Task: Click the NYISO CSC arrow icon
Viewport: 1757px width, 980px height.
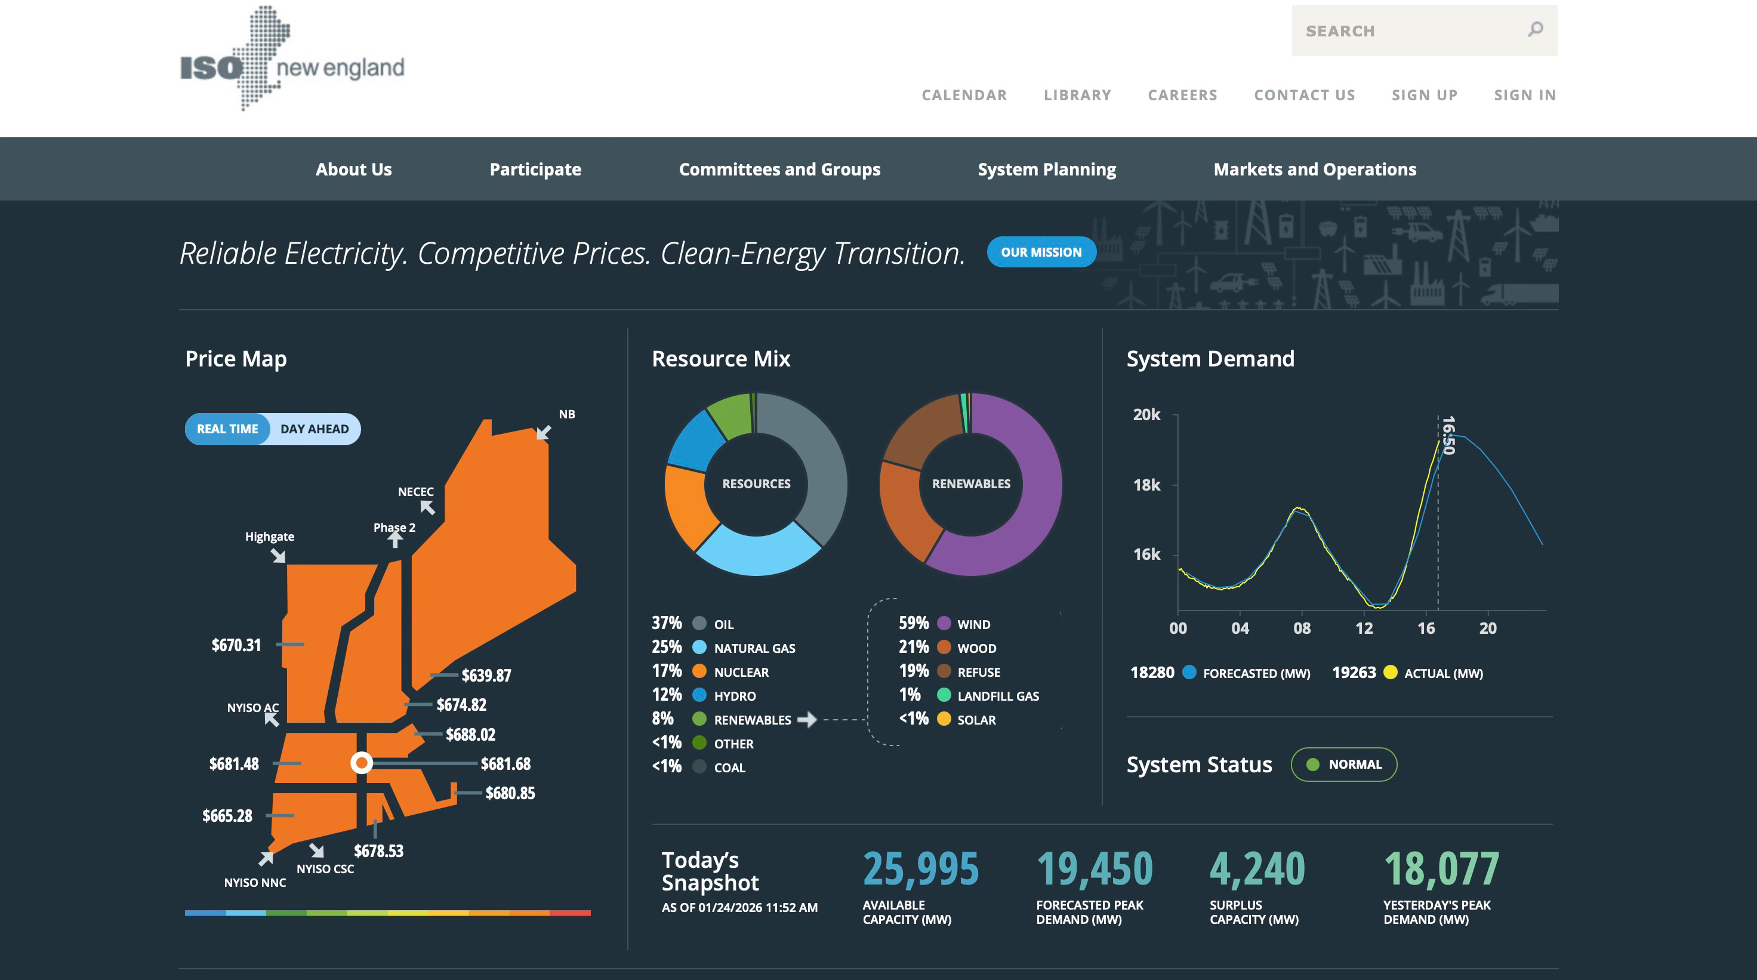Action: click(316, 850)
